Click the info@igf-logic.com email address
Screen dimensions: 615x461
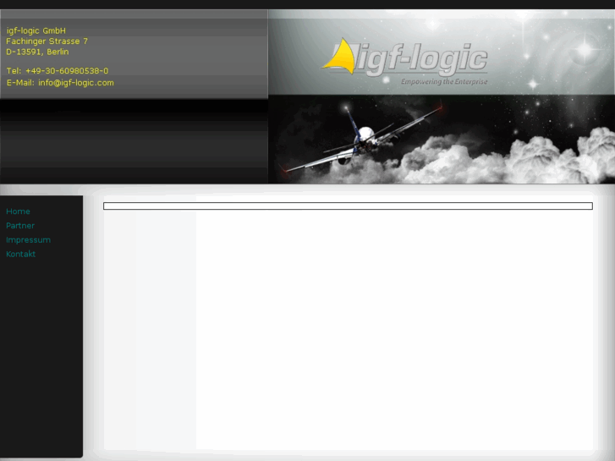tap(76, 83)
